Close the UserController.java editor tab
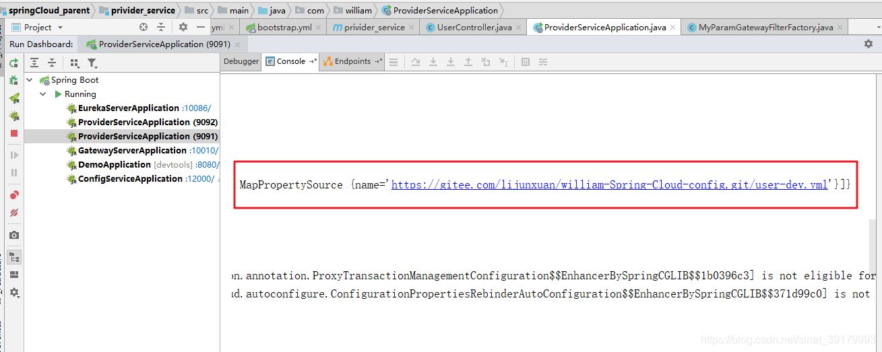Image resolution: width=882 pixels, height=352 pixels. (519, 28)
